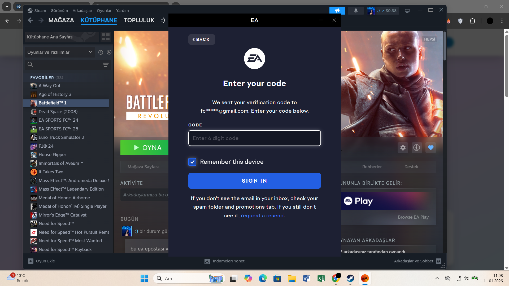Viewport: 509px width, 286px height.
Task: Collapse the FAVORİLER category
Action: [27, 78]
